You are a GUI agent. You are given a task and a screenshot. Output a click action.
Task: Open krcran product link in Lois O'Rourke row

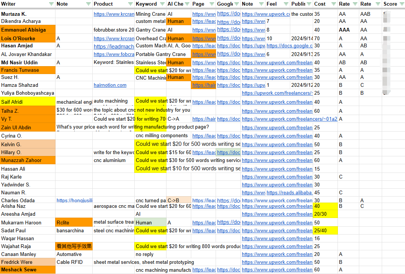coord(114,39)
